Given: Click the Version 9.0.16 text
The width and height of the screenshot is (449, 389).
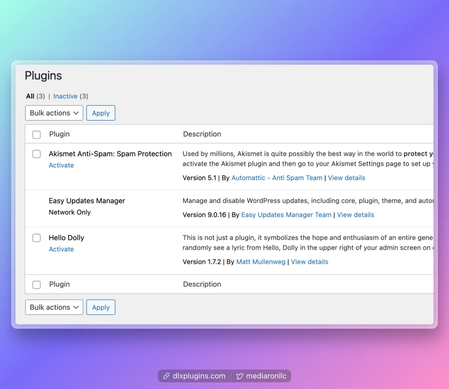Looking at the screenshot, I should point(204,215).
